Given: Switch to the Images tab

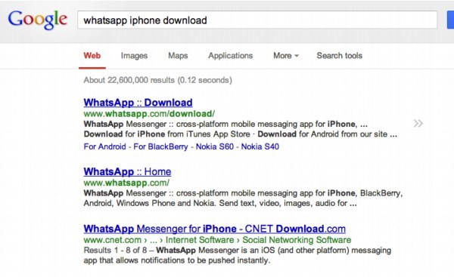Looking at the screenshot, I should (x=134, y=55).
